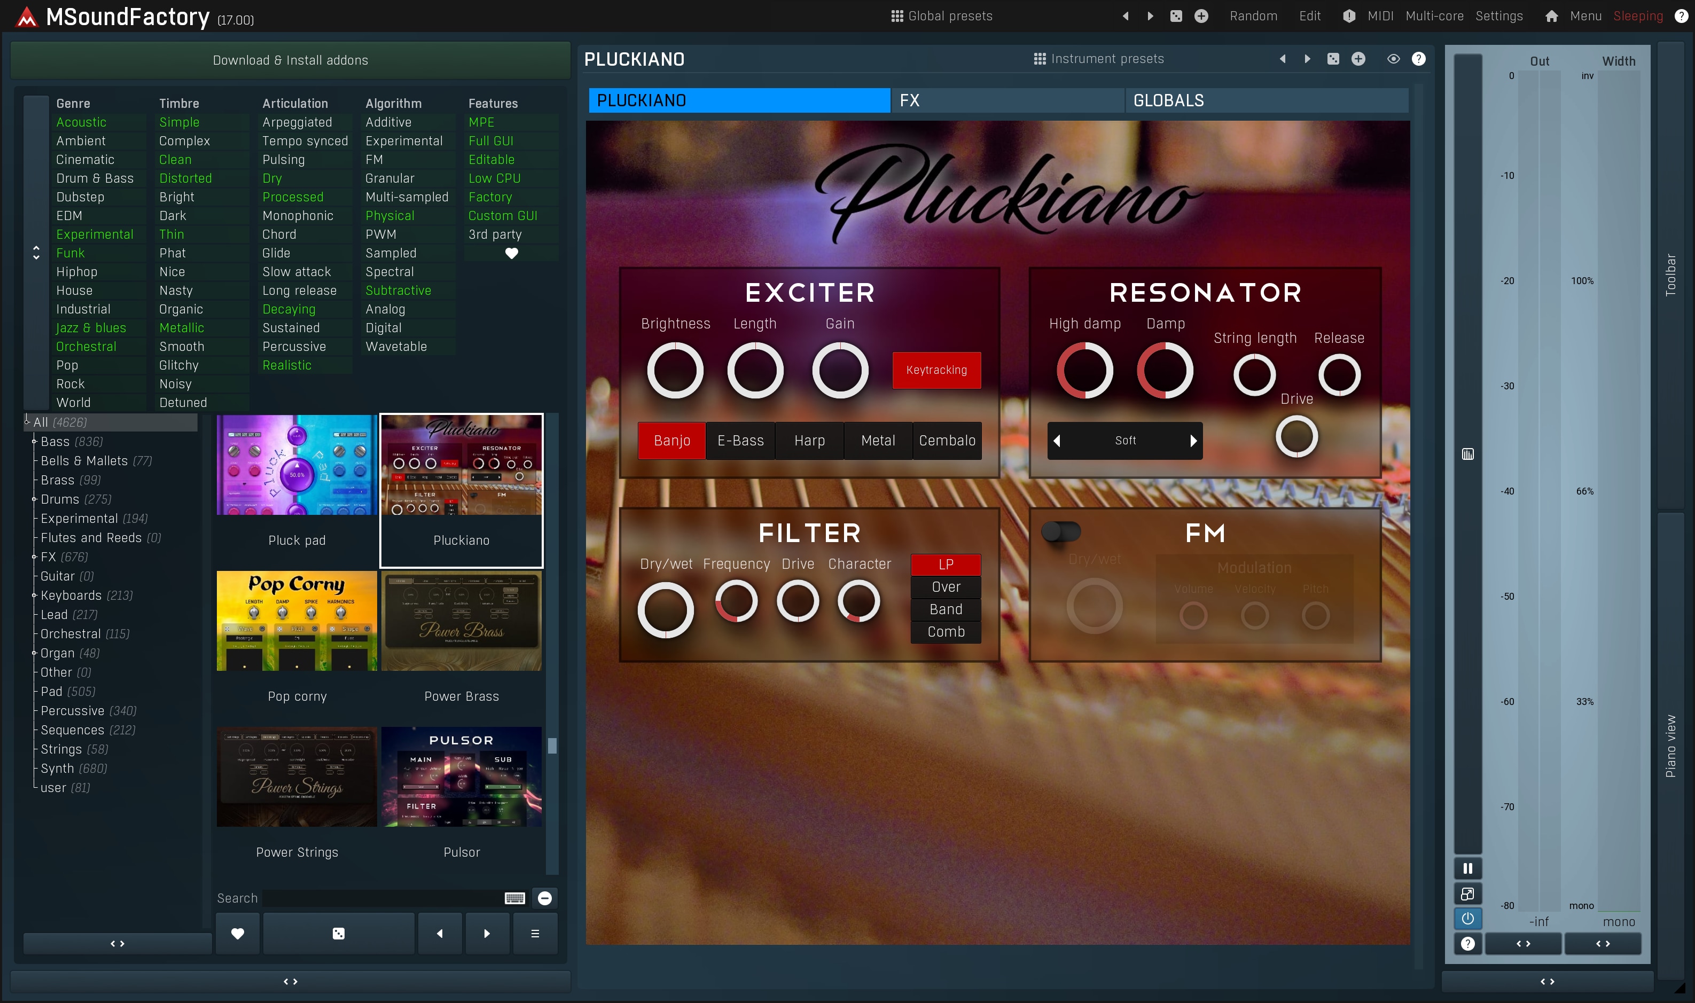Click the power bypass icon under meter
Viewport: 1695px width, 1003px height.
pyautogui.click(x=1467, y=919)
